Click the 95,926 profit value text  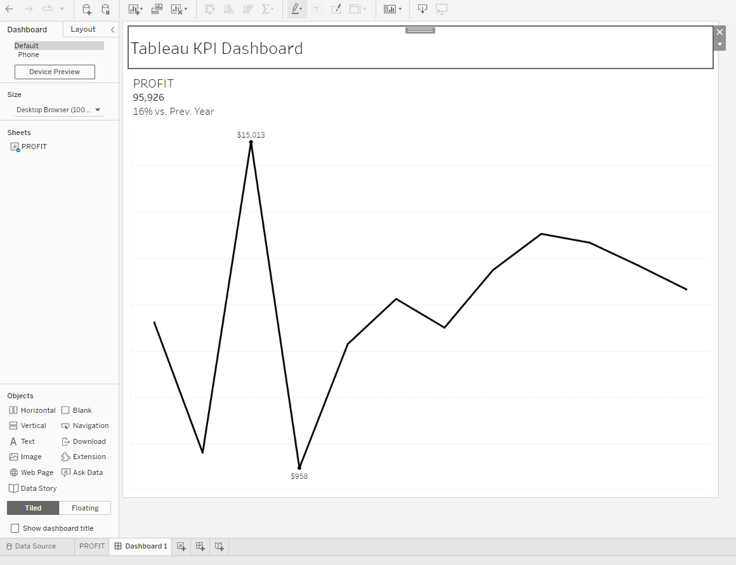click(148, 98)
